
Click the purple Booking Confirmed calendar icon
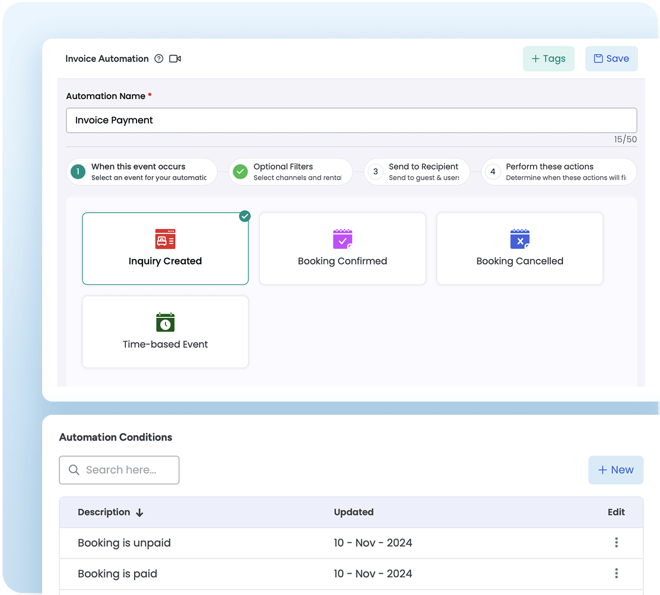pyautogui.click(x=343, y=239)
